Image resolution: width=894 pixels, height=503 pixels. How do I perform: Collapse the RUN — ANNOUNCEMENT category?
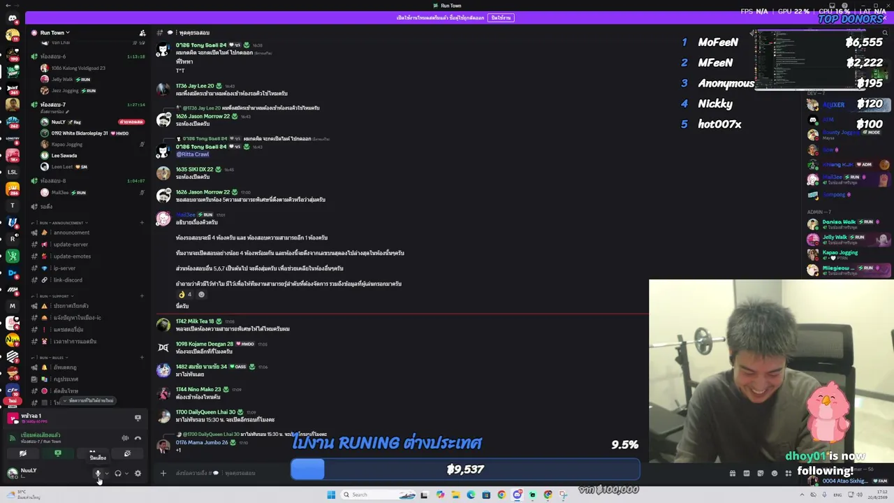[61, 223]
